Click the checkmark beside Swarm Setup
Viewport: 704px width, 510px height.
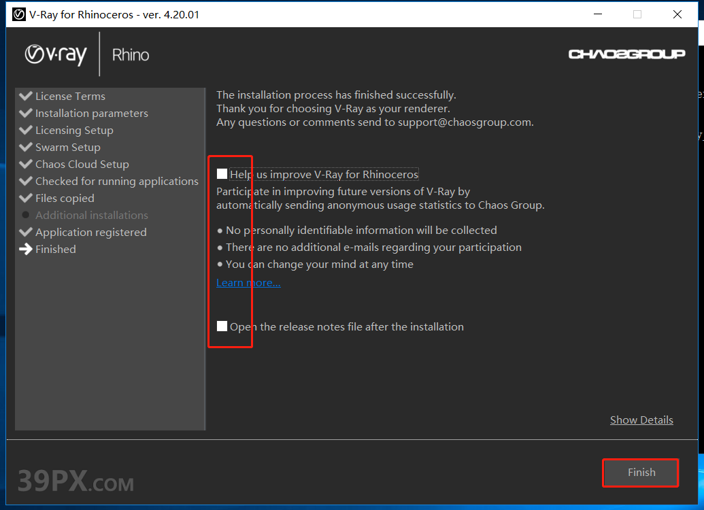coord(26,147)
